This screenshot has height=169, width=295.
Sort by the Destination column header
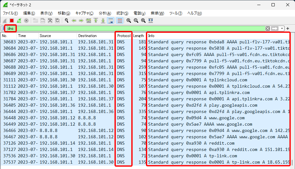96,36
